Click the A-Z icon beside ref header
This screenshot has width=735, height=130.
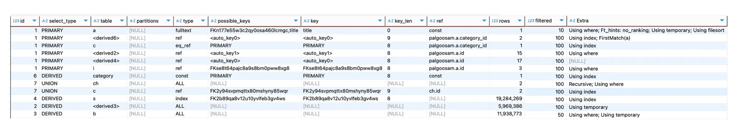tap(432, 21)
